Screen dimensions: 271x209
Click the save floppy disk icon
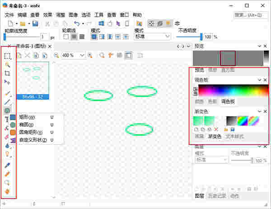[x=35, y=24]
